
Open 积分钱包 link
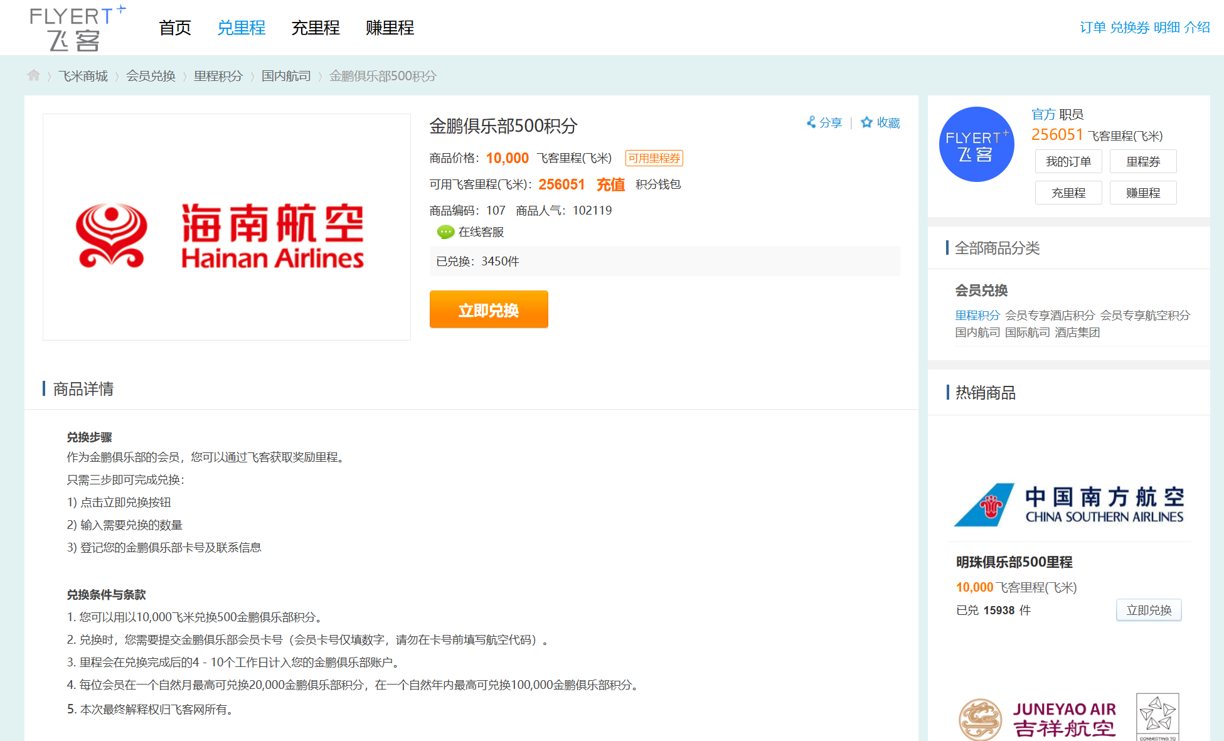pyautogui.click(x=658, y=184)
